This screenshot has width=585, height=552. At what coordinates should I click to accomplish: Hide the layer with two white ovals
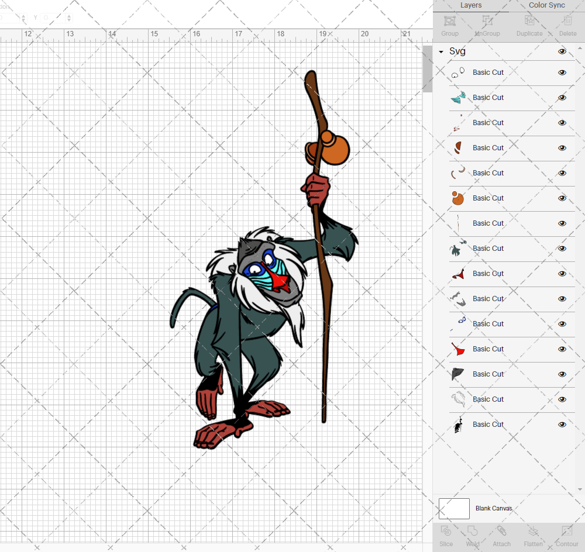[562, 73]
